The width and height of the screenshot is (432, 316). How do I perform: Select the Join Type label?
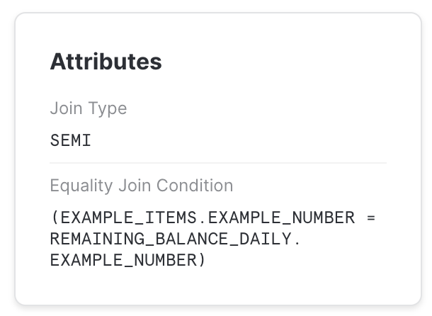point(88,108)
